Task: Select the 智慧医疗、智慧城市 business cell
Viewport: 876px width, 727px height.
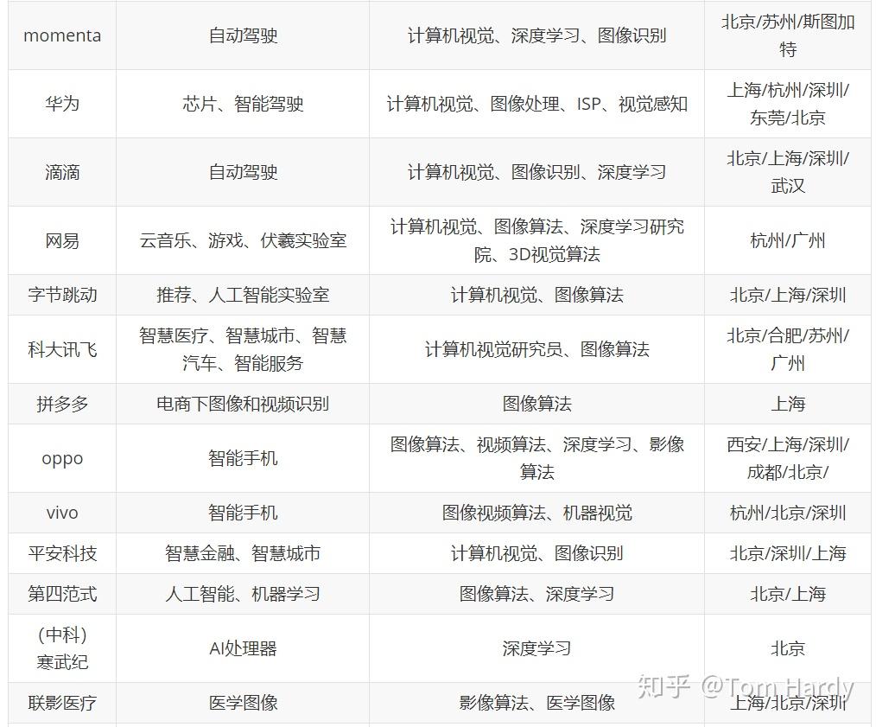Action: click(243, 349)
